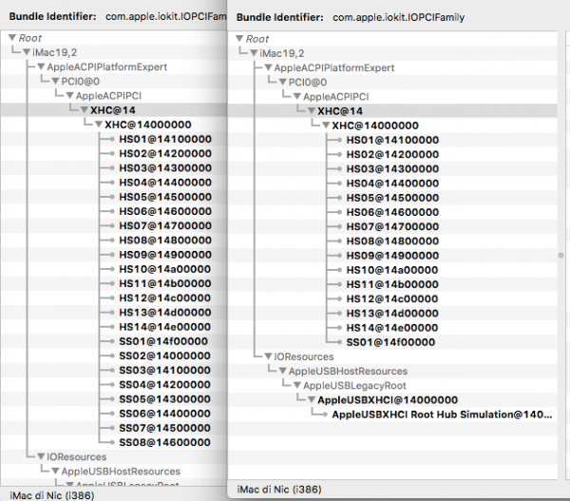Select SS01@14f00000 in right window
The height and width of the screenshot is (501, 570).
[x=390, y=342]
